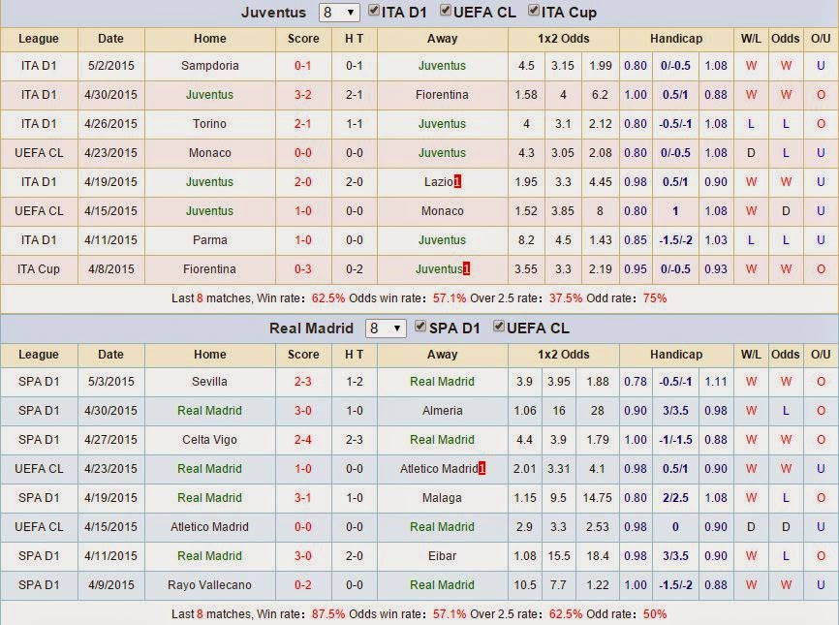This screenshot has width=839, height=625.
Task: Click Sampdoria 0-1 score
Action: tap(303, 66)
